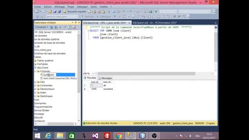Screen dimensions: 249x140
Task: Select the FileTables folder
Action: click(x=42, y=64)
